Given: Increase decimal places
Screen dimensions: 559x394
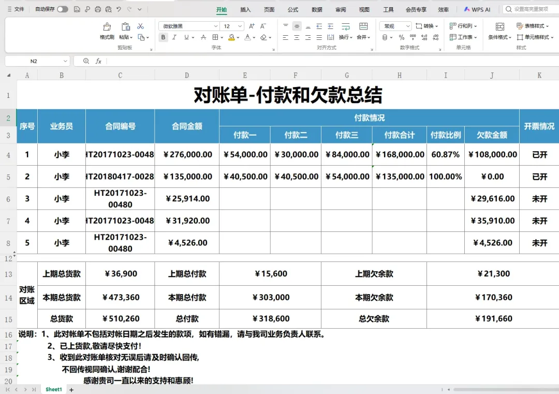Looking at the screenshot, I should click(x=424, y=37).
